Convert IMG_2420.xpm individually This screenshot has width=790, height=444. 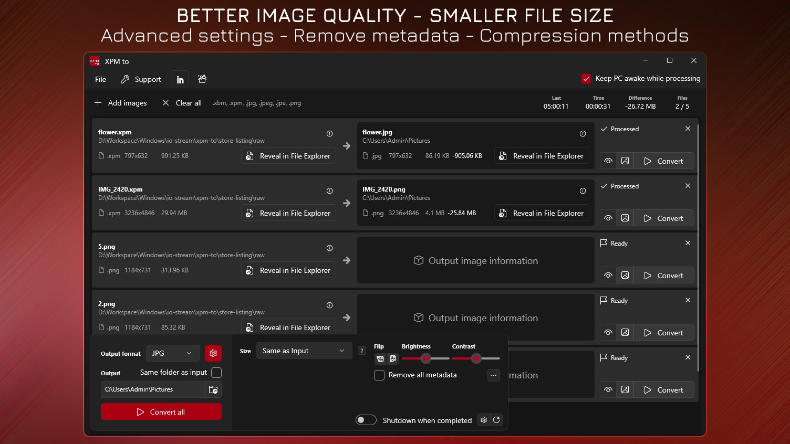pyautogui.click(x=664, y=218)
